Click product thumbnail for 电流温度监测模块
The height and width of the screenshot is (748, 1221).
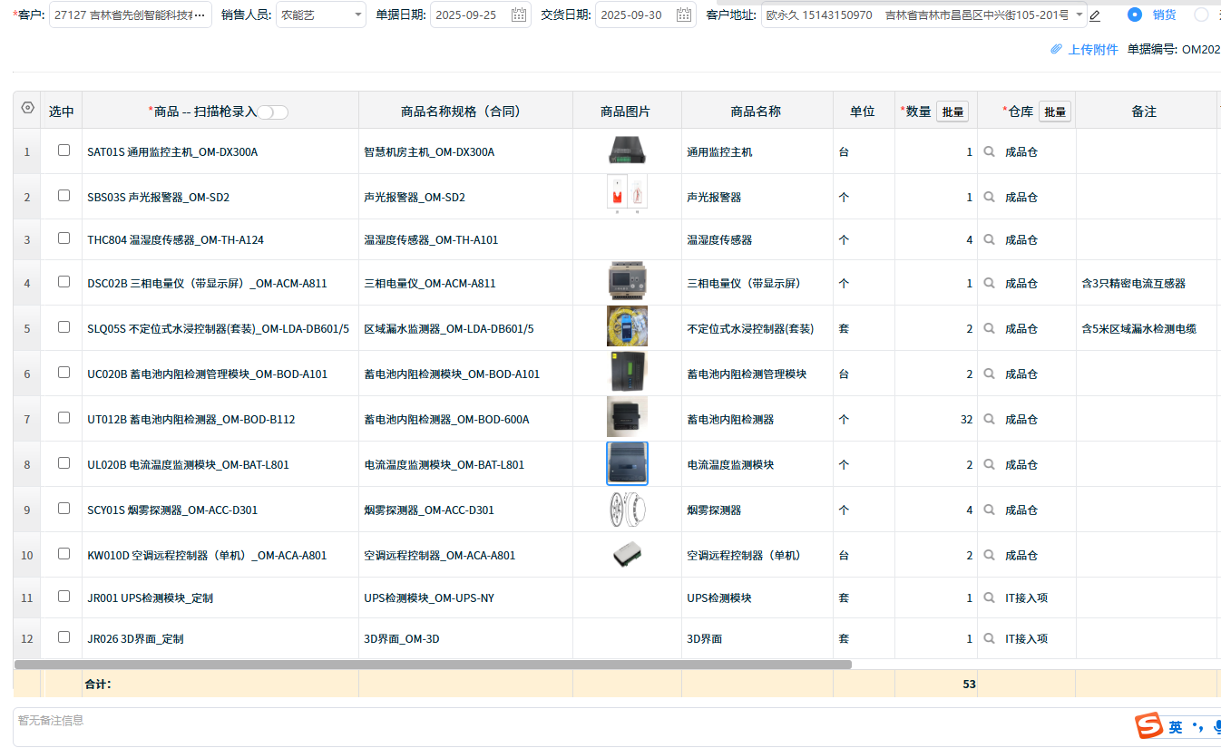pos(627,464)
